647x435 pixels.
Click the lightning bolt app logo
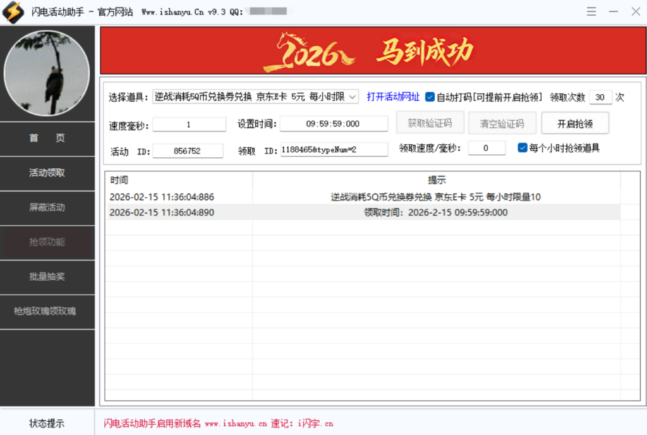point(13,11)
